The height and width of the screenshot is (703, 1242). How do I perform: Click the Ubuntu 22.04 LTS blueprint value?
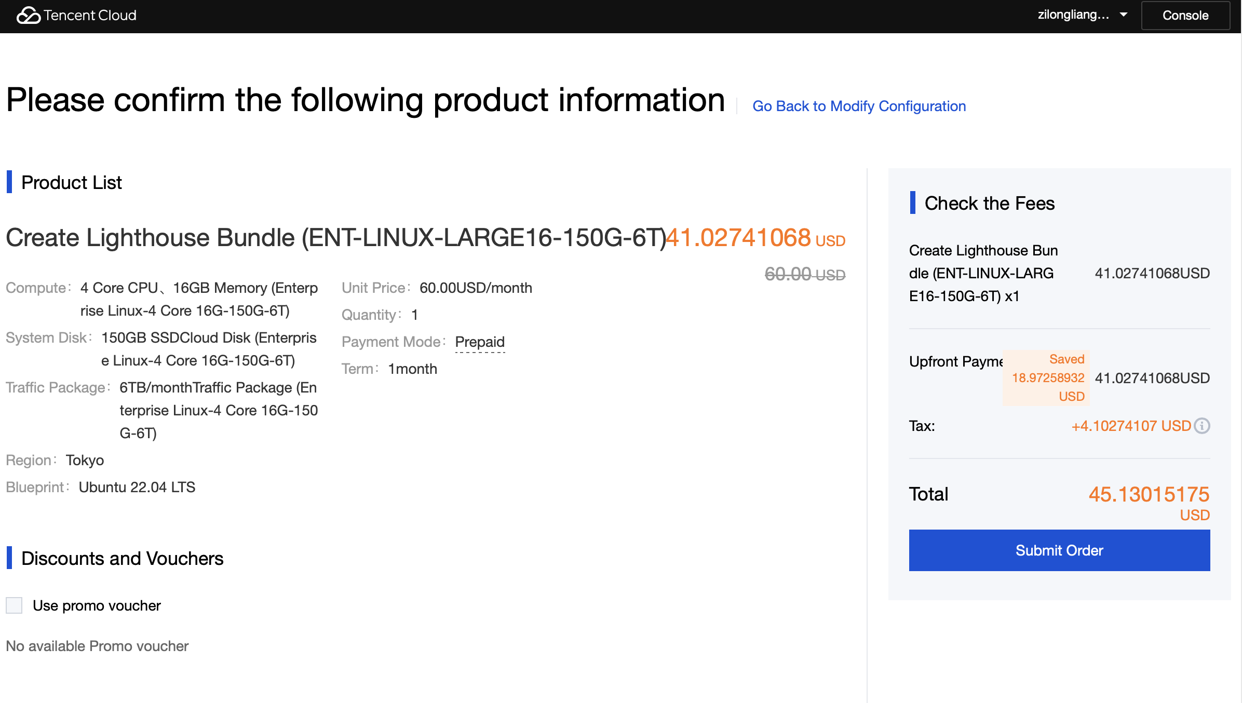[x=137, y=487]
